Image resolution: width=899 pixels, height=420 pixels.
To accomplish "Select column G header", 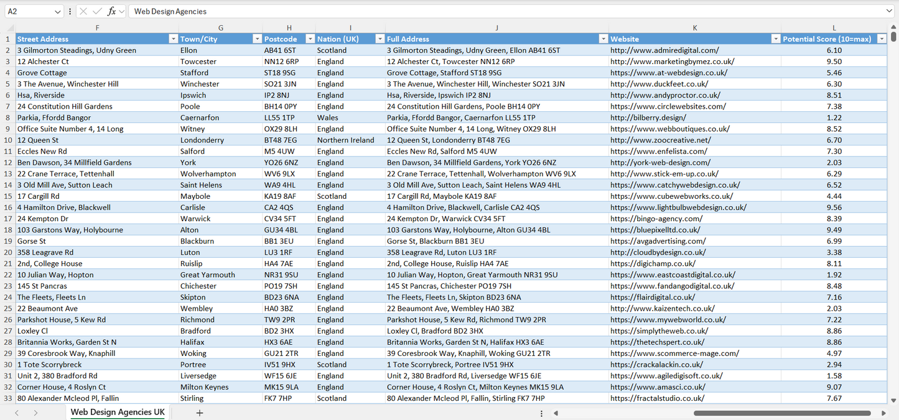I will (220, 28).
